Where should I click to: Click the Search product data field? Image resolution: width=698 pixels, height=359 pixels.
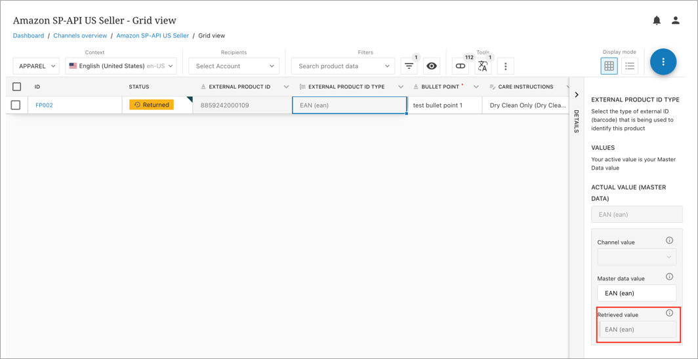click(338, 66)
